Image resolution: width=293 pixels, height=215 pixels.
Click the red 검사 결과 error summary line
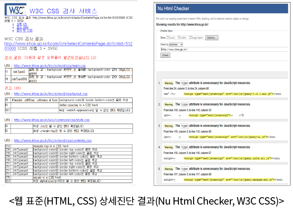50,57
